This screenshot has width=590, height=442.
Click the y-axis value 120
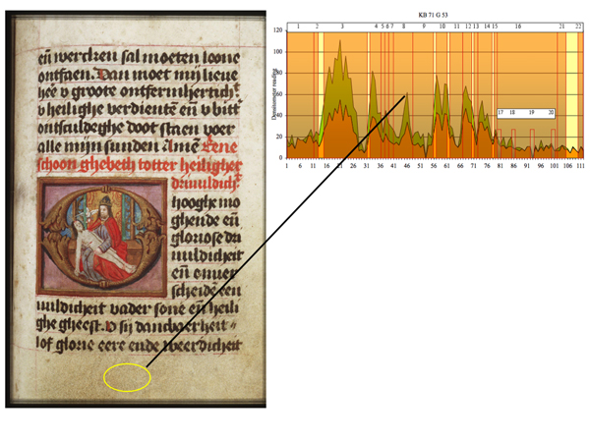pos(277,30)
